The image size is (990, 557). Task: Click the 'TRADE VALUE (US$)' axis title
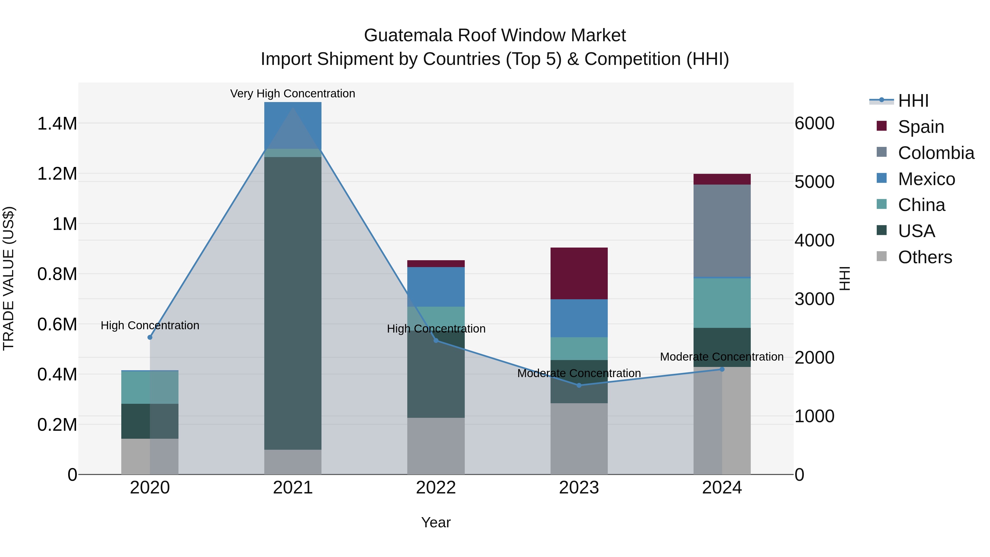9,278
